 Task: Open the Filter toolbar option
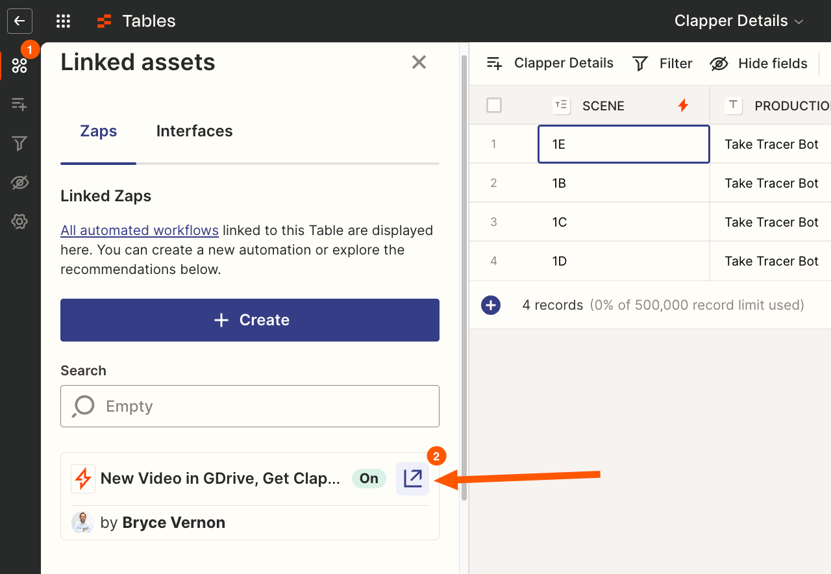tap(662, 64)
